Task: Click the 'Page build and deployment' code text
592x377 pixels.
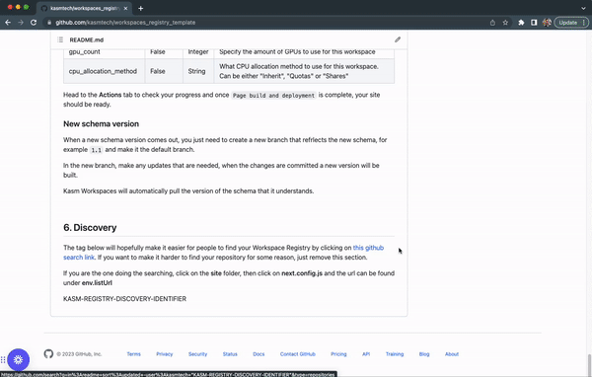Action: coord(273,96)
